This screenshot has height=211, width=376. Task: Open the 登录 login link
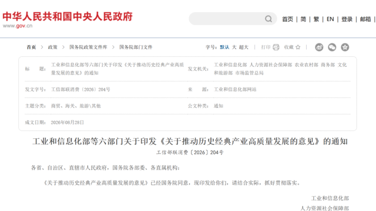(347, 19)
